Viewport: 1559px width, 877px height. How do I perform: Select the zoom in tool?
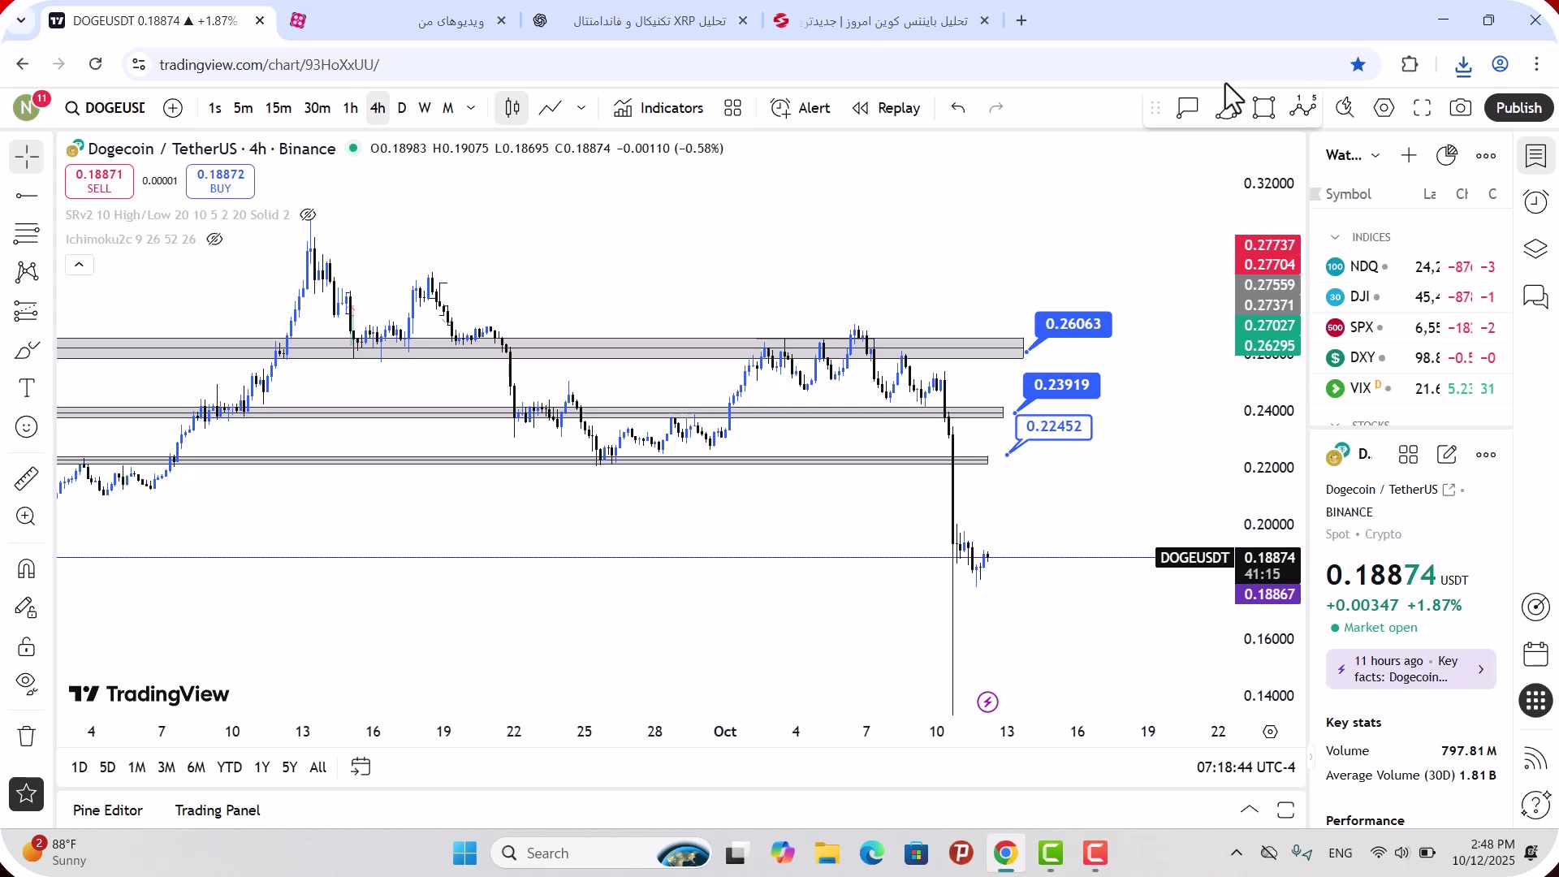(x=27, y=516)
